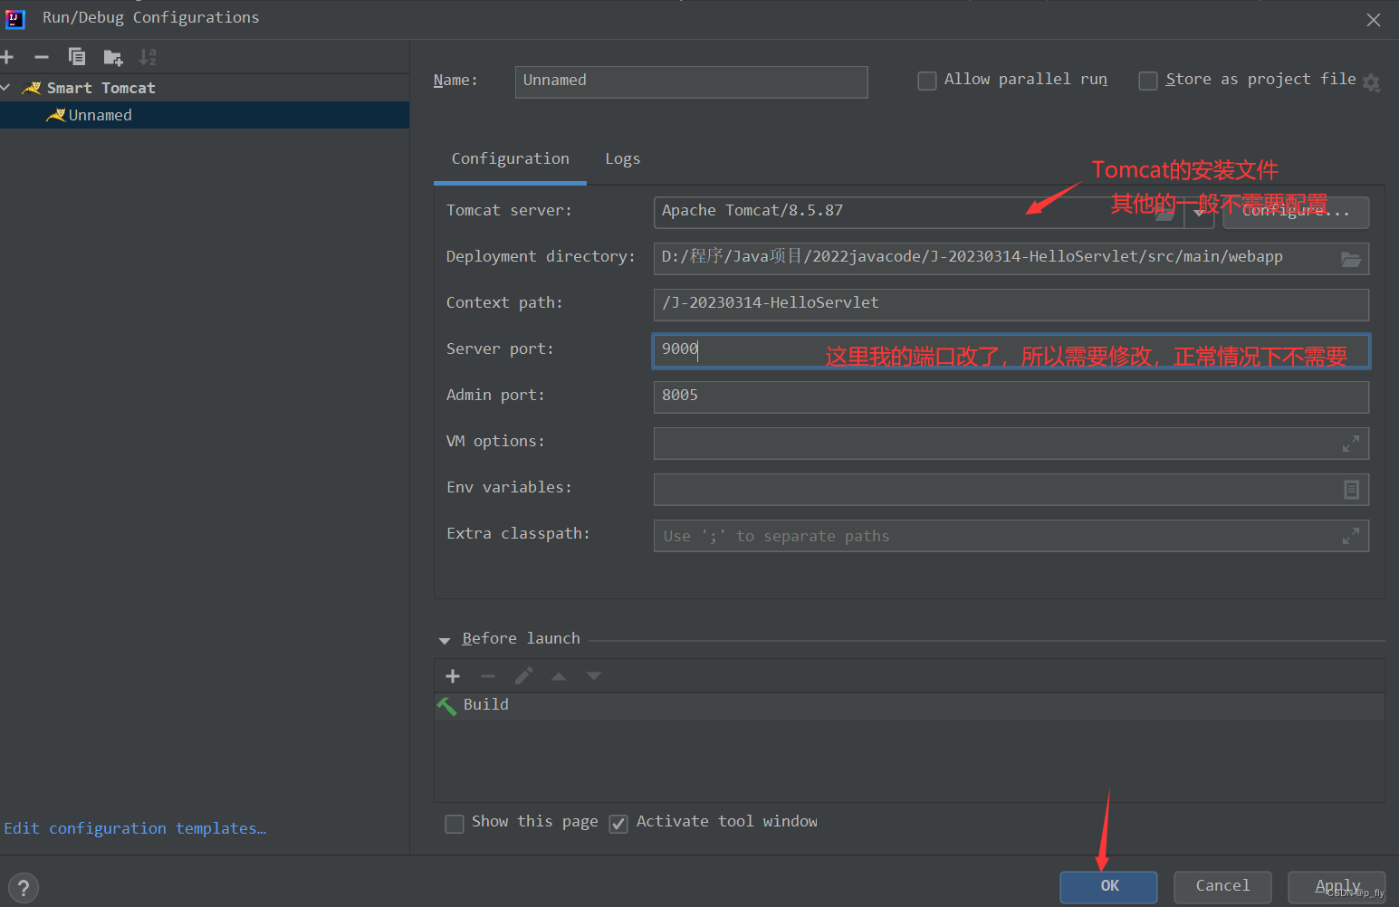1399x907 pixels.
Task: Remove the selected Before launch task
Action: (x=488, y=676)
